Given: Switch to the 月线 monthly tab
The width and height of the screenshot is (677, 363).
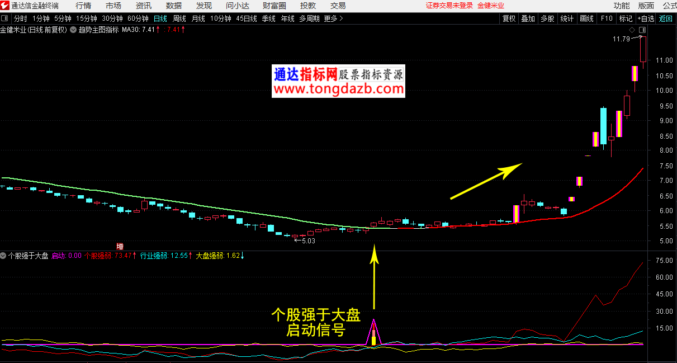Looking at the screenshot, I should click(x=198, y=18).
